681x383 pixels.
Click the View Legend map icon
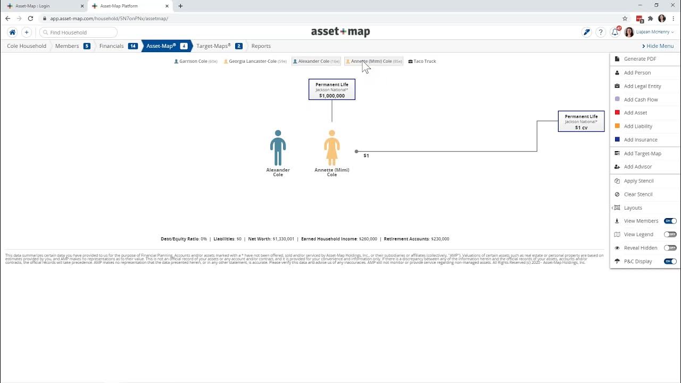[617, 235]
